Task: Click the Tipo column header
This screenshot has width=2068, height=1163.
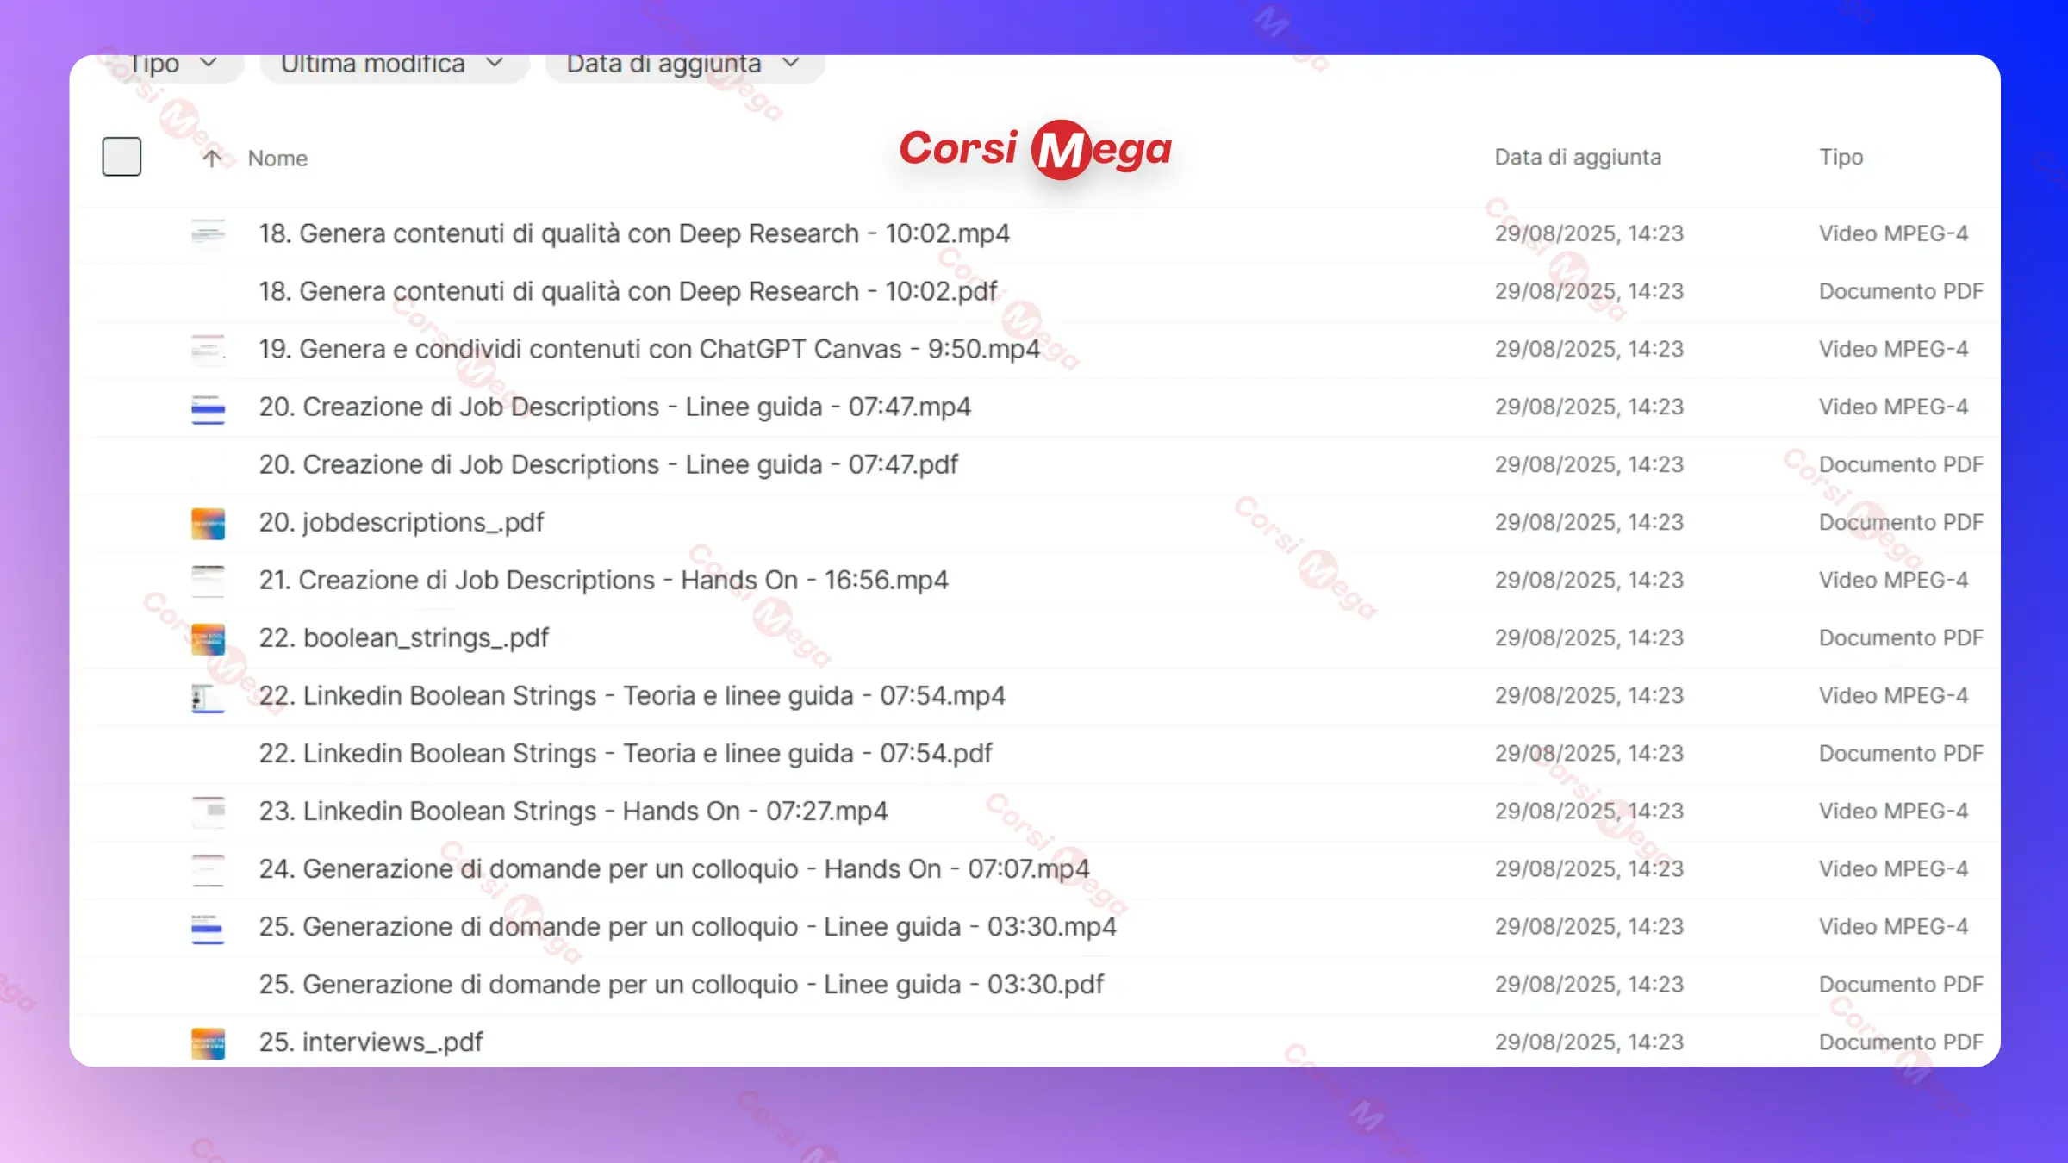Action: [x=1841, y=158]
